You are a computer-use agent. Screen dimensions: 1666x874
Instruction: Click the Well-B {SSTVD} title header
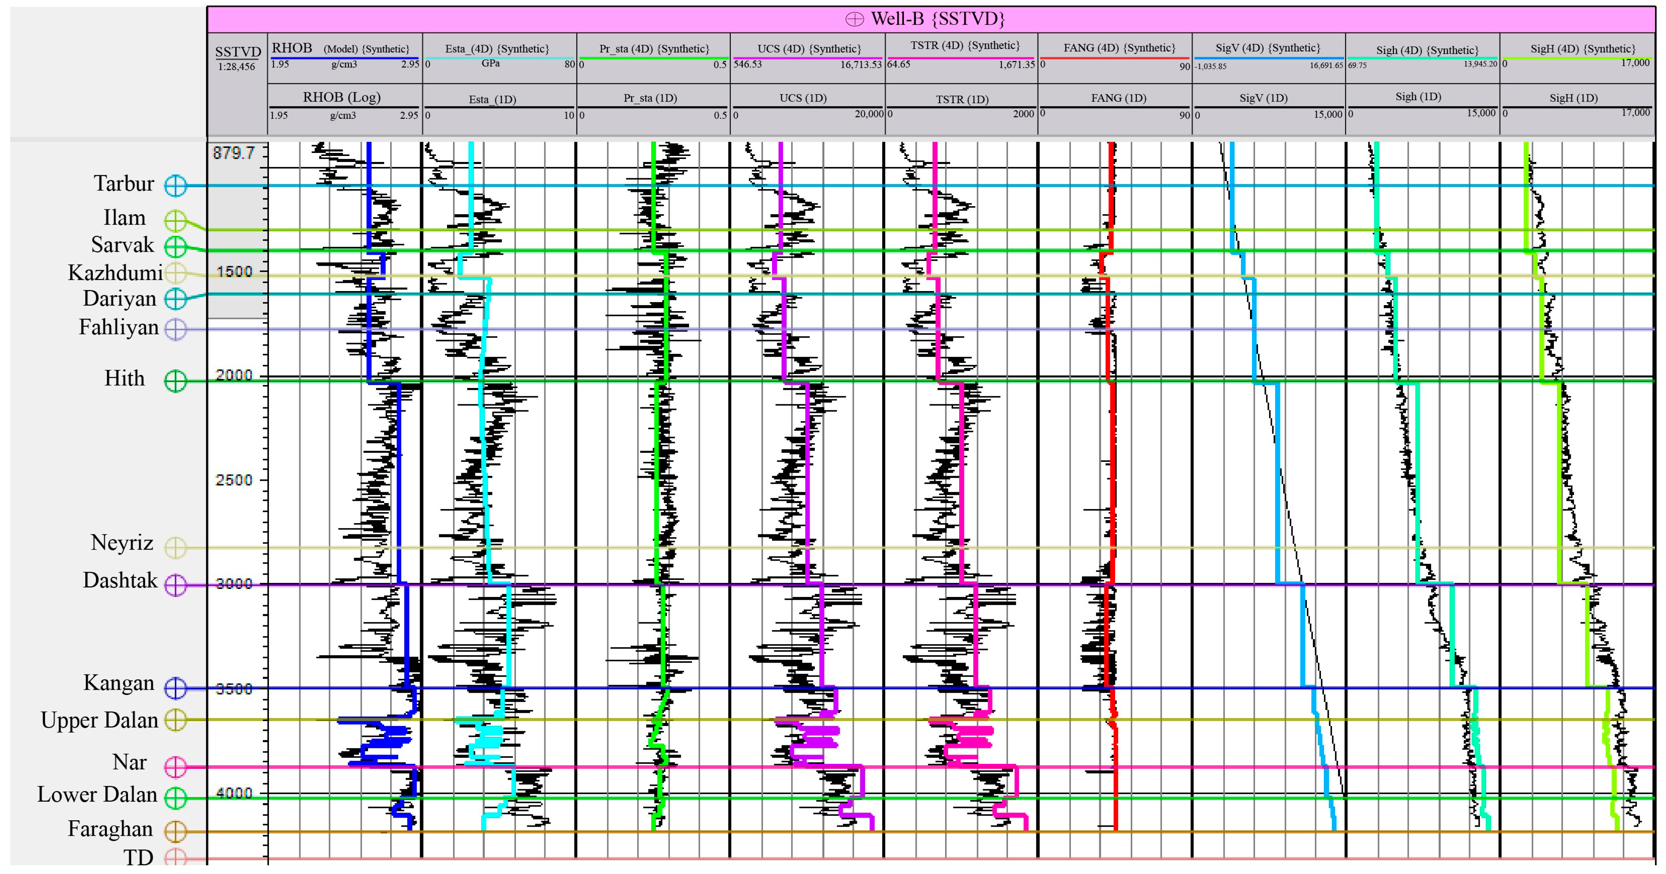[x=938, y=19]
